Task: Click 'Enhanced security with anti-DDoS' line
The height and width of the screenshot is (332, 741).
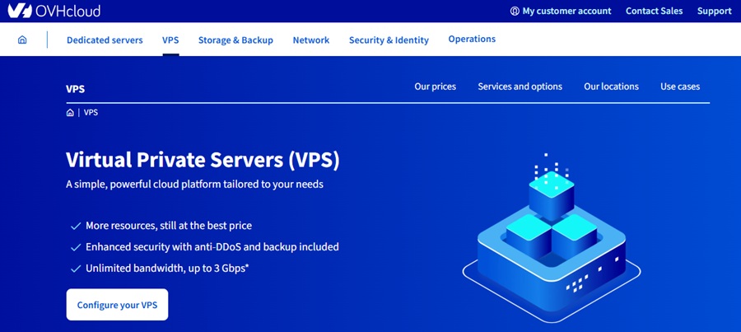Action: click(x=212, y=247)
